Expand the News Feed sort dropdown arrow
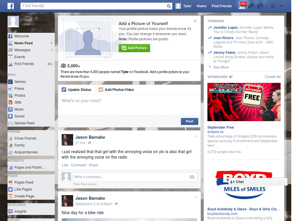This screenshot has width=295, height=221. pos(52,43)
